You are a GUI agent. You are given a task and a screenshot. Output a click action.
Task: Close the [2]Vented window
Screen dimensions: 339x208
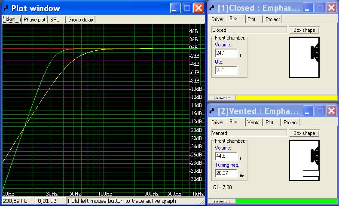(331, 111)
